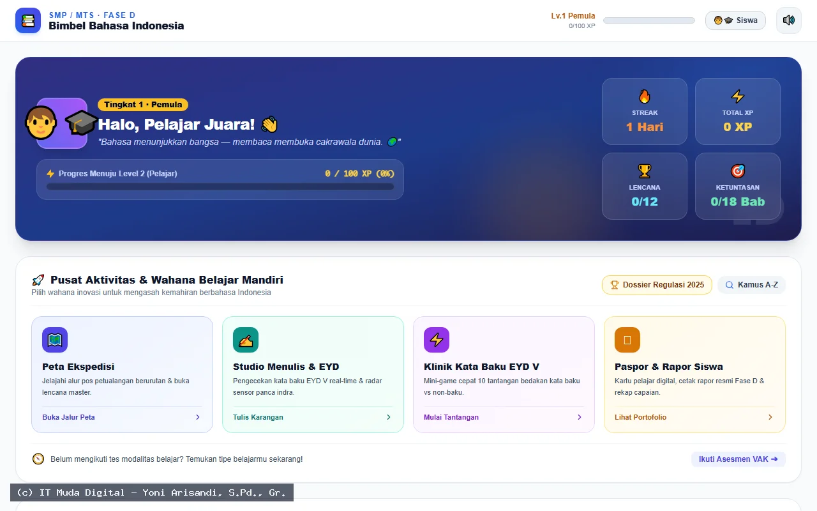Click the 0/18 Bab Ketuntasan value
The height and width of the screenshot is (511, 817).
click(738, 201)
